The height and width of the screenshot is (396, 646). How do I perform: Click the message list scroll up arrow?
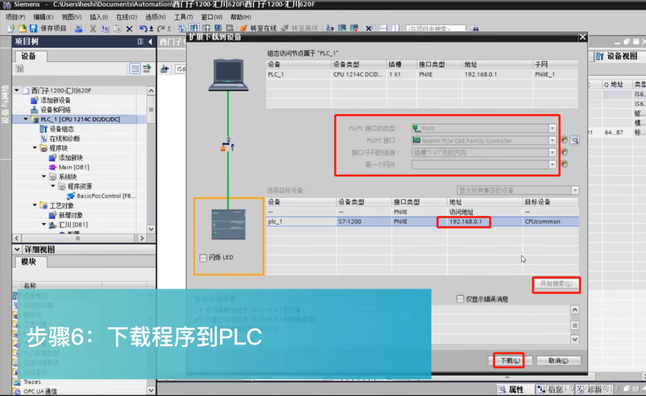coord(575,310)
